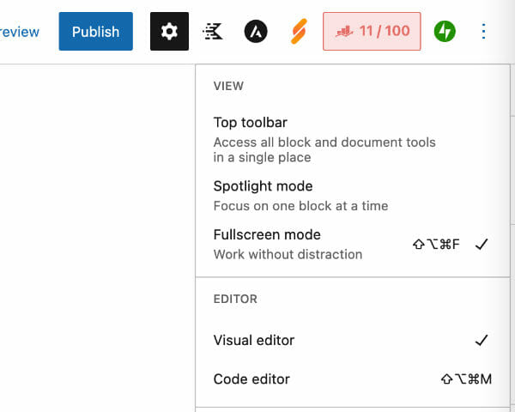Turn on Spotlight mode
Viewport: 515px width, 412px height.
point(263,186)
